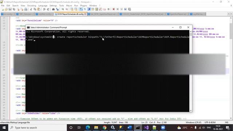Click the Zoom Out toolbar icon

pos(67,9)
